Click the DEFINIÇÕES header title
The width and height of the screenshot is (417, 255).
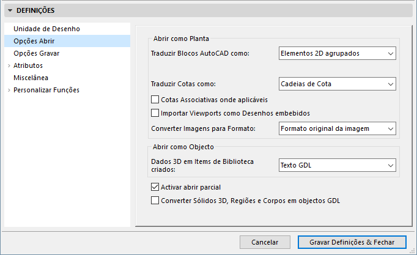[x=35, y=10]
